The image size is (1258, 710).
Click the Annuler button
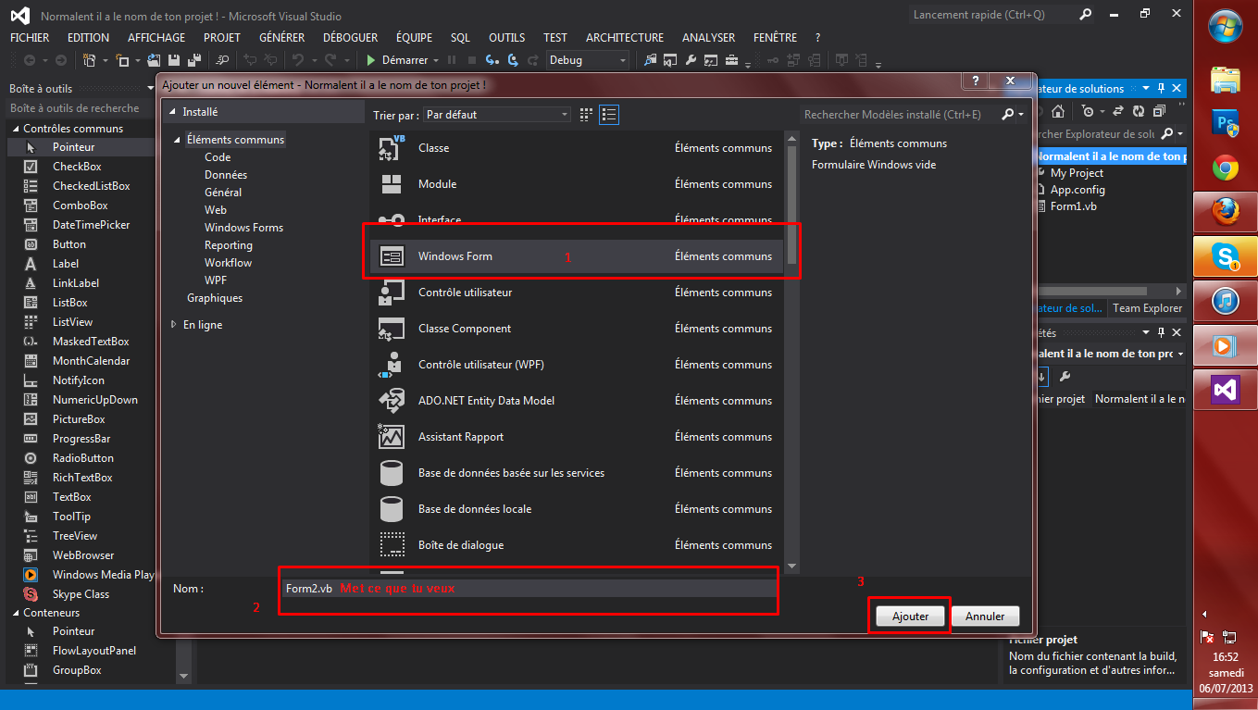pos(985,617)
